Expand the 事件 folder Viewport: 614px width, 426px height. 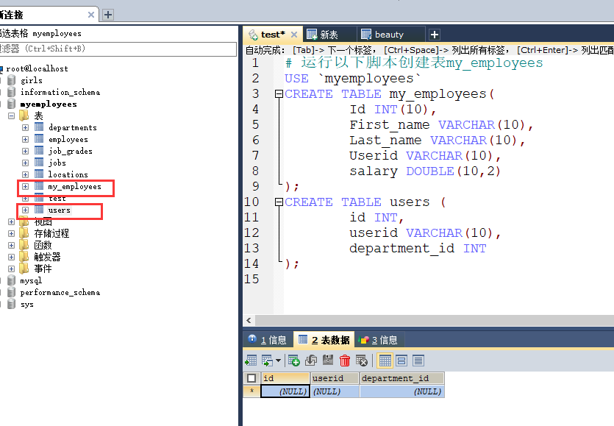11,269
